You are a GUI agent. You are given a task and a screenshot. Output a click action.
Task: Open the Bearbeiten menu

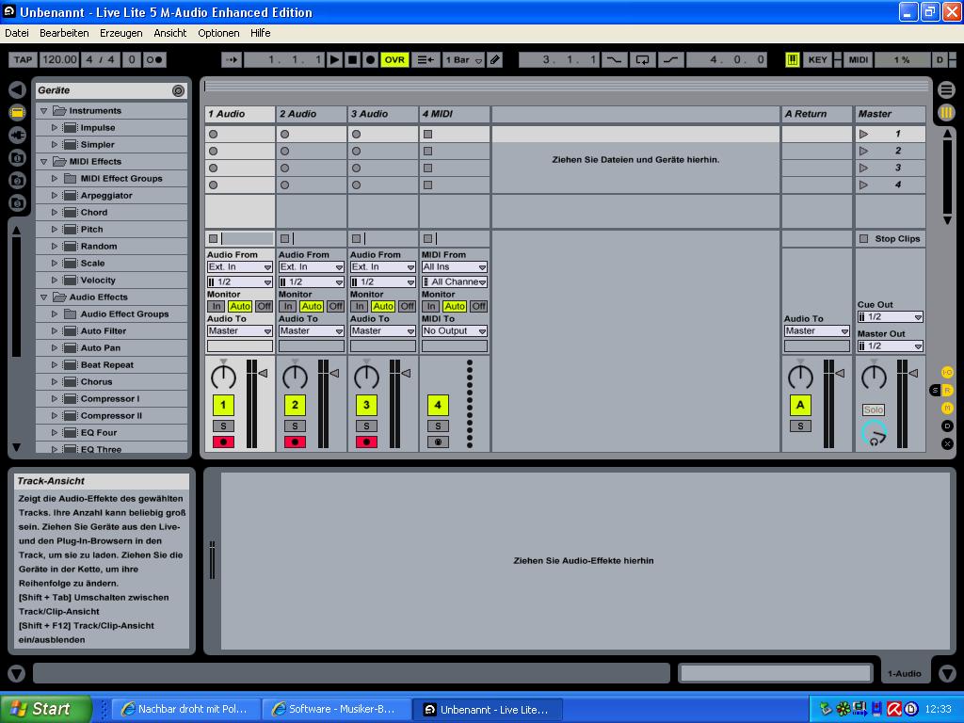[64, 33]
